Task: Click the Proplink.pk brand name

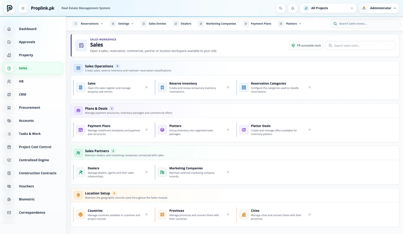Action: coord(43,8)
